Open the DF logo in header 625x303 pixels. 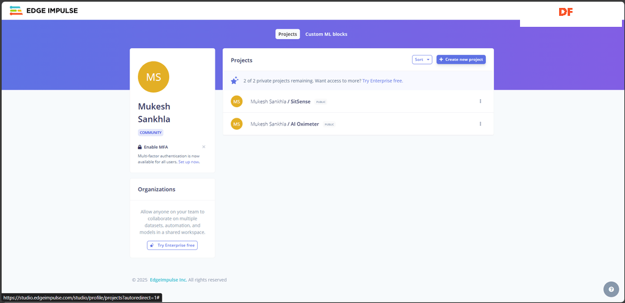pyautogui.click(x=566, y=12)
